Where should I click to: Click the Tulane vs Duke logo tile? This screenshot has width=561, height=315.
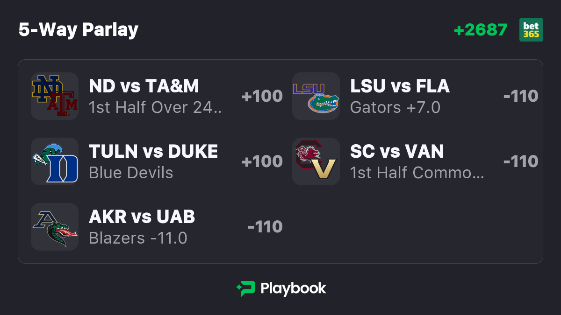click(x=55, y=161)
